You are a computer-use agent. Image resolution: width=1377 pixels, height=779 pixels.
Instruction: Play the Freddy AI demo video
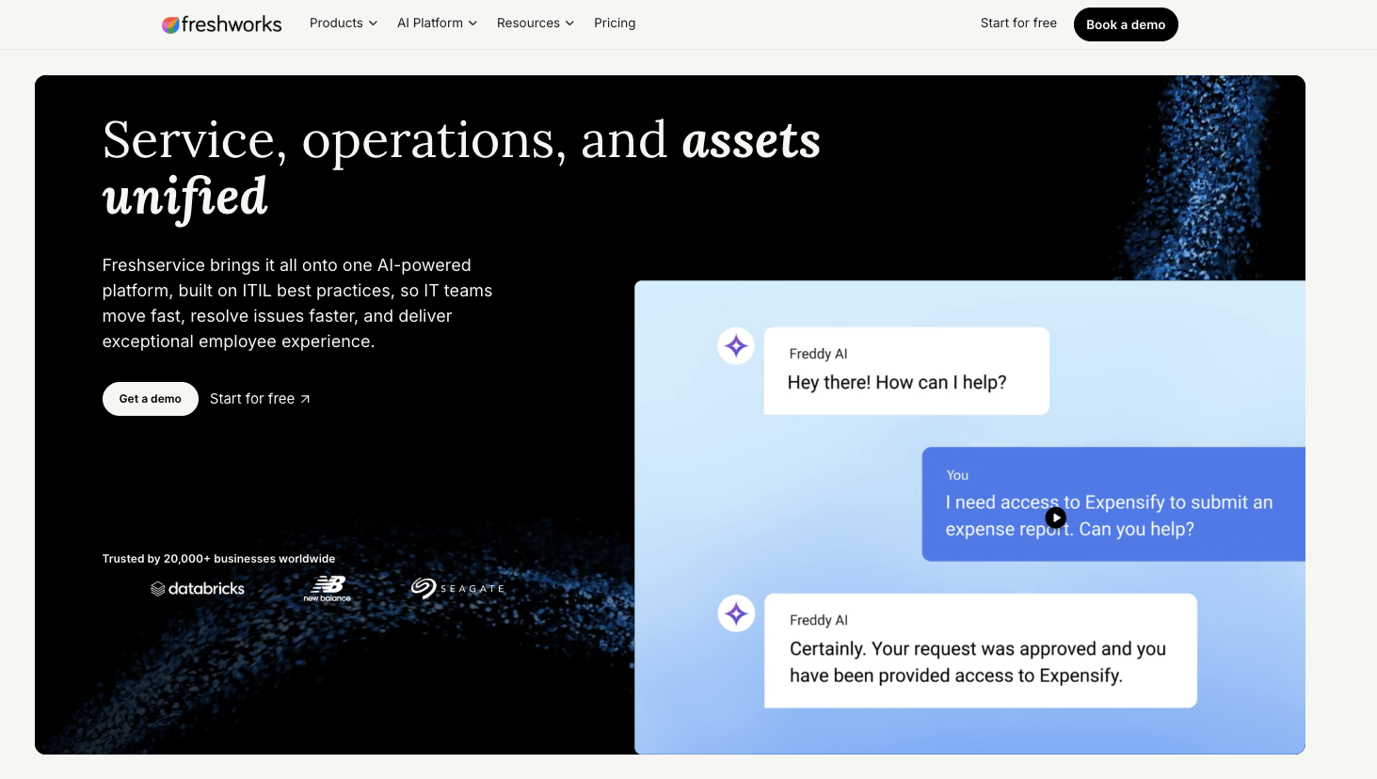(1056, 517)
